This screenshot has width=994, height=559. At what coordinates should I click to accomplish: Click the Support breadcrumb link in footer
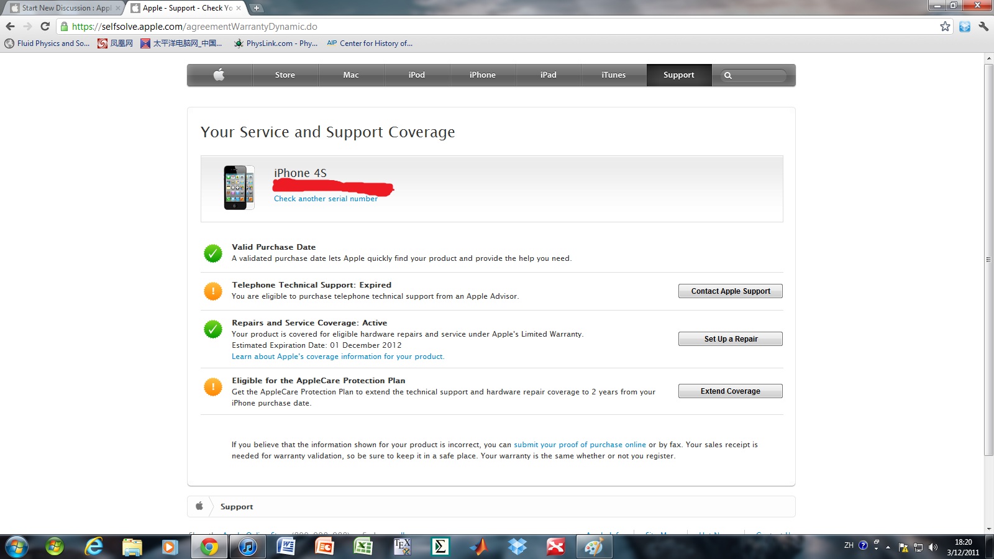point(237,507)
